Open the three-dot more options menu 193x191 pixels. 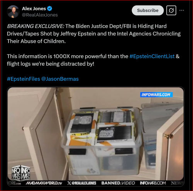[x=181, y=10]
